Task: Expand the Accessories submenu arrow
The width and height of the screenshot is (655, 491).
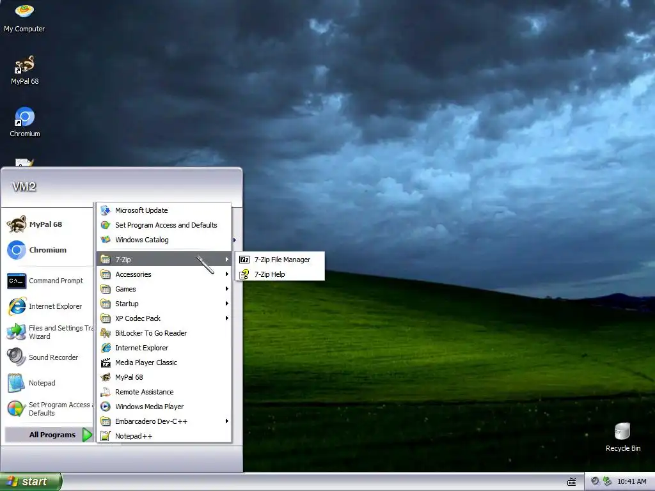Action: click(x=227, y=274)
